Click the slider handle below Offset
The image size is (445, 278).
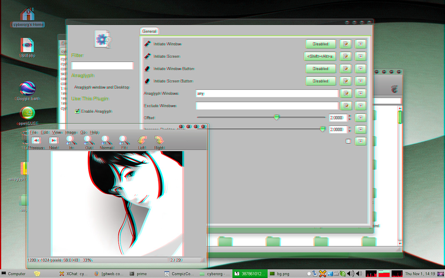(323, 129)
